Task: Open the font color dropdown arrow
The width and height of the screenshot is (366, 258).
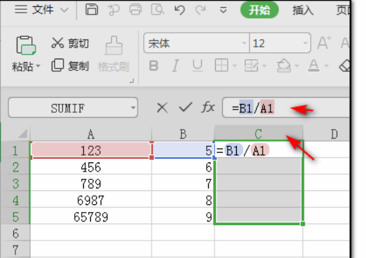Action: pos(326,66)
